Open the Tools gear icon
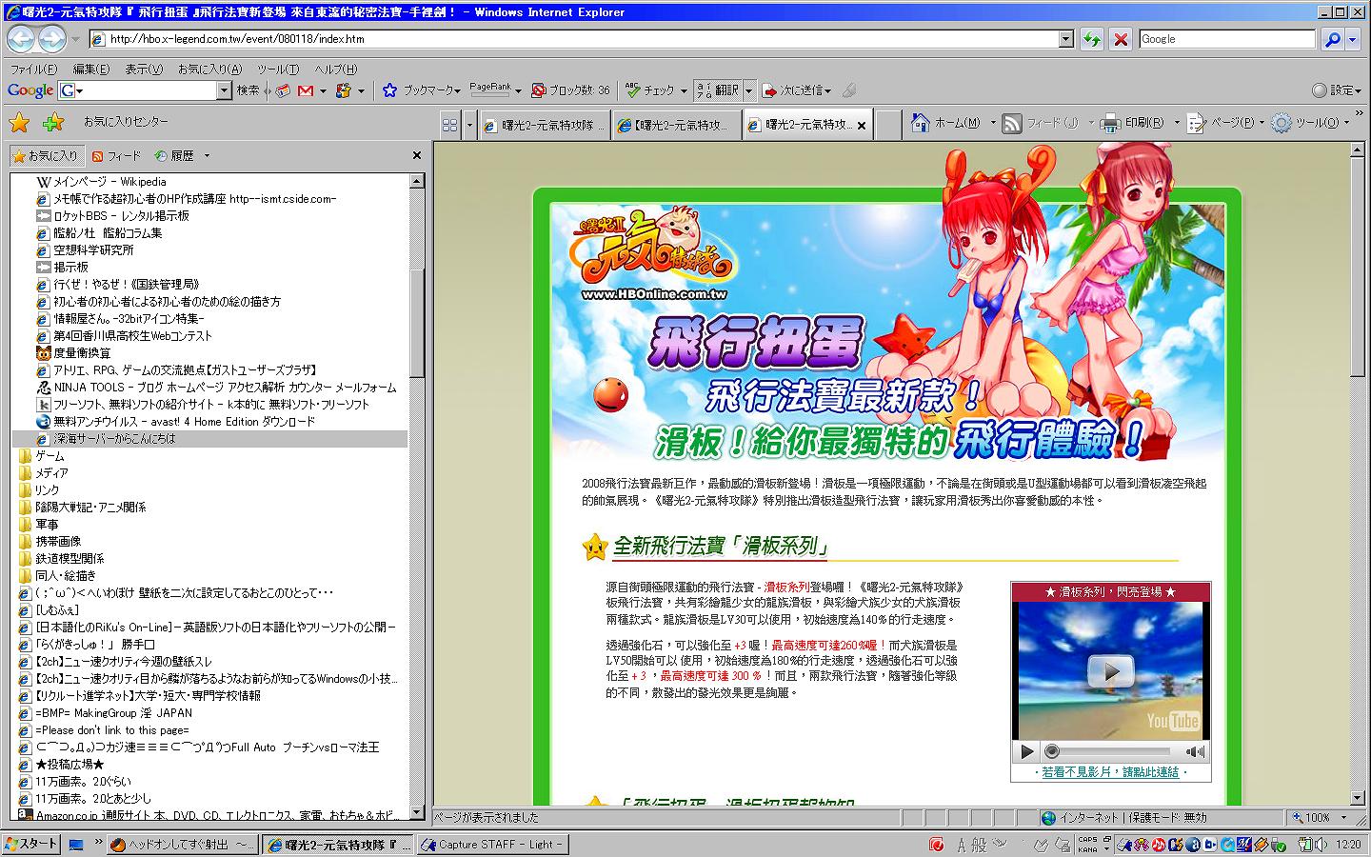The height and width of the screenshot is (857, 1371). tap(1282, 123)
